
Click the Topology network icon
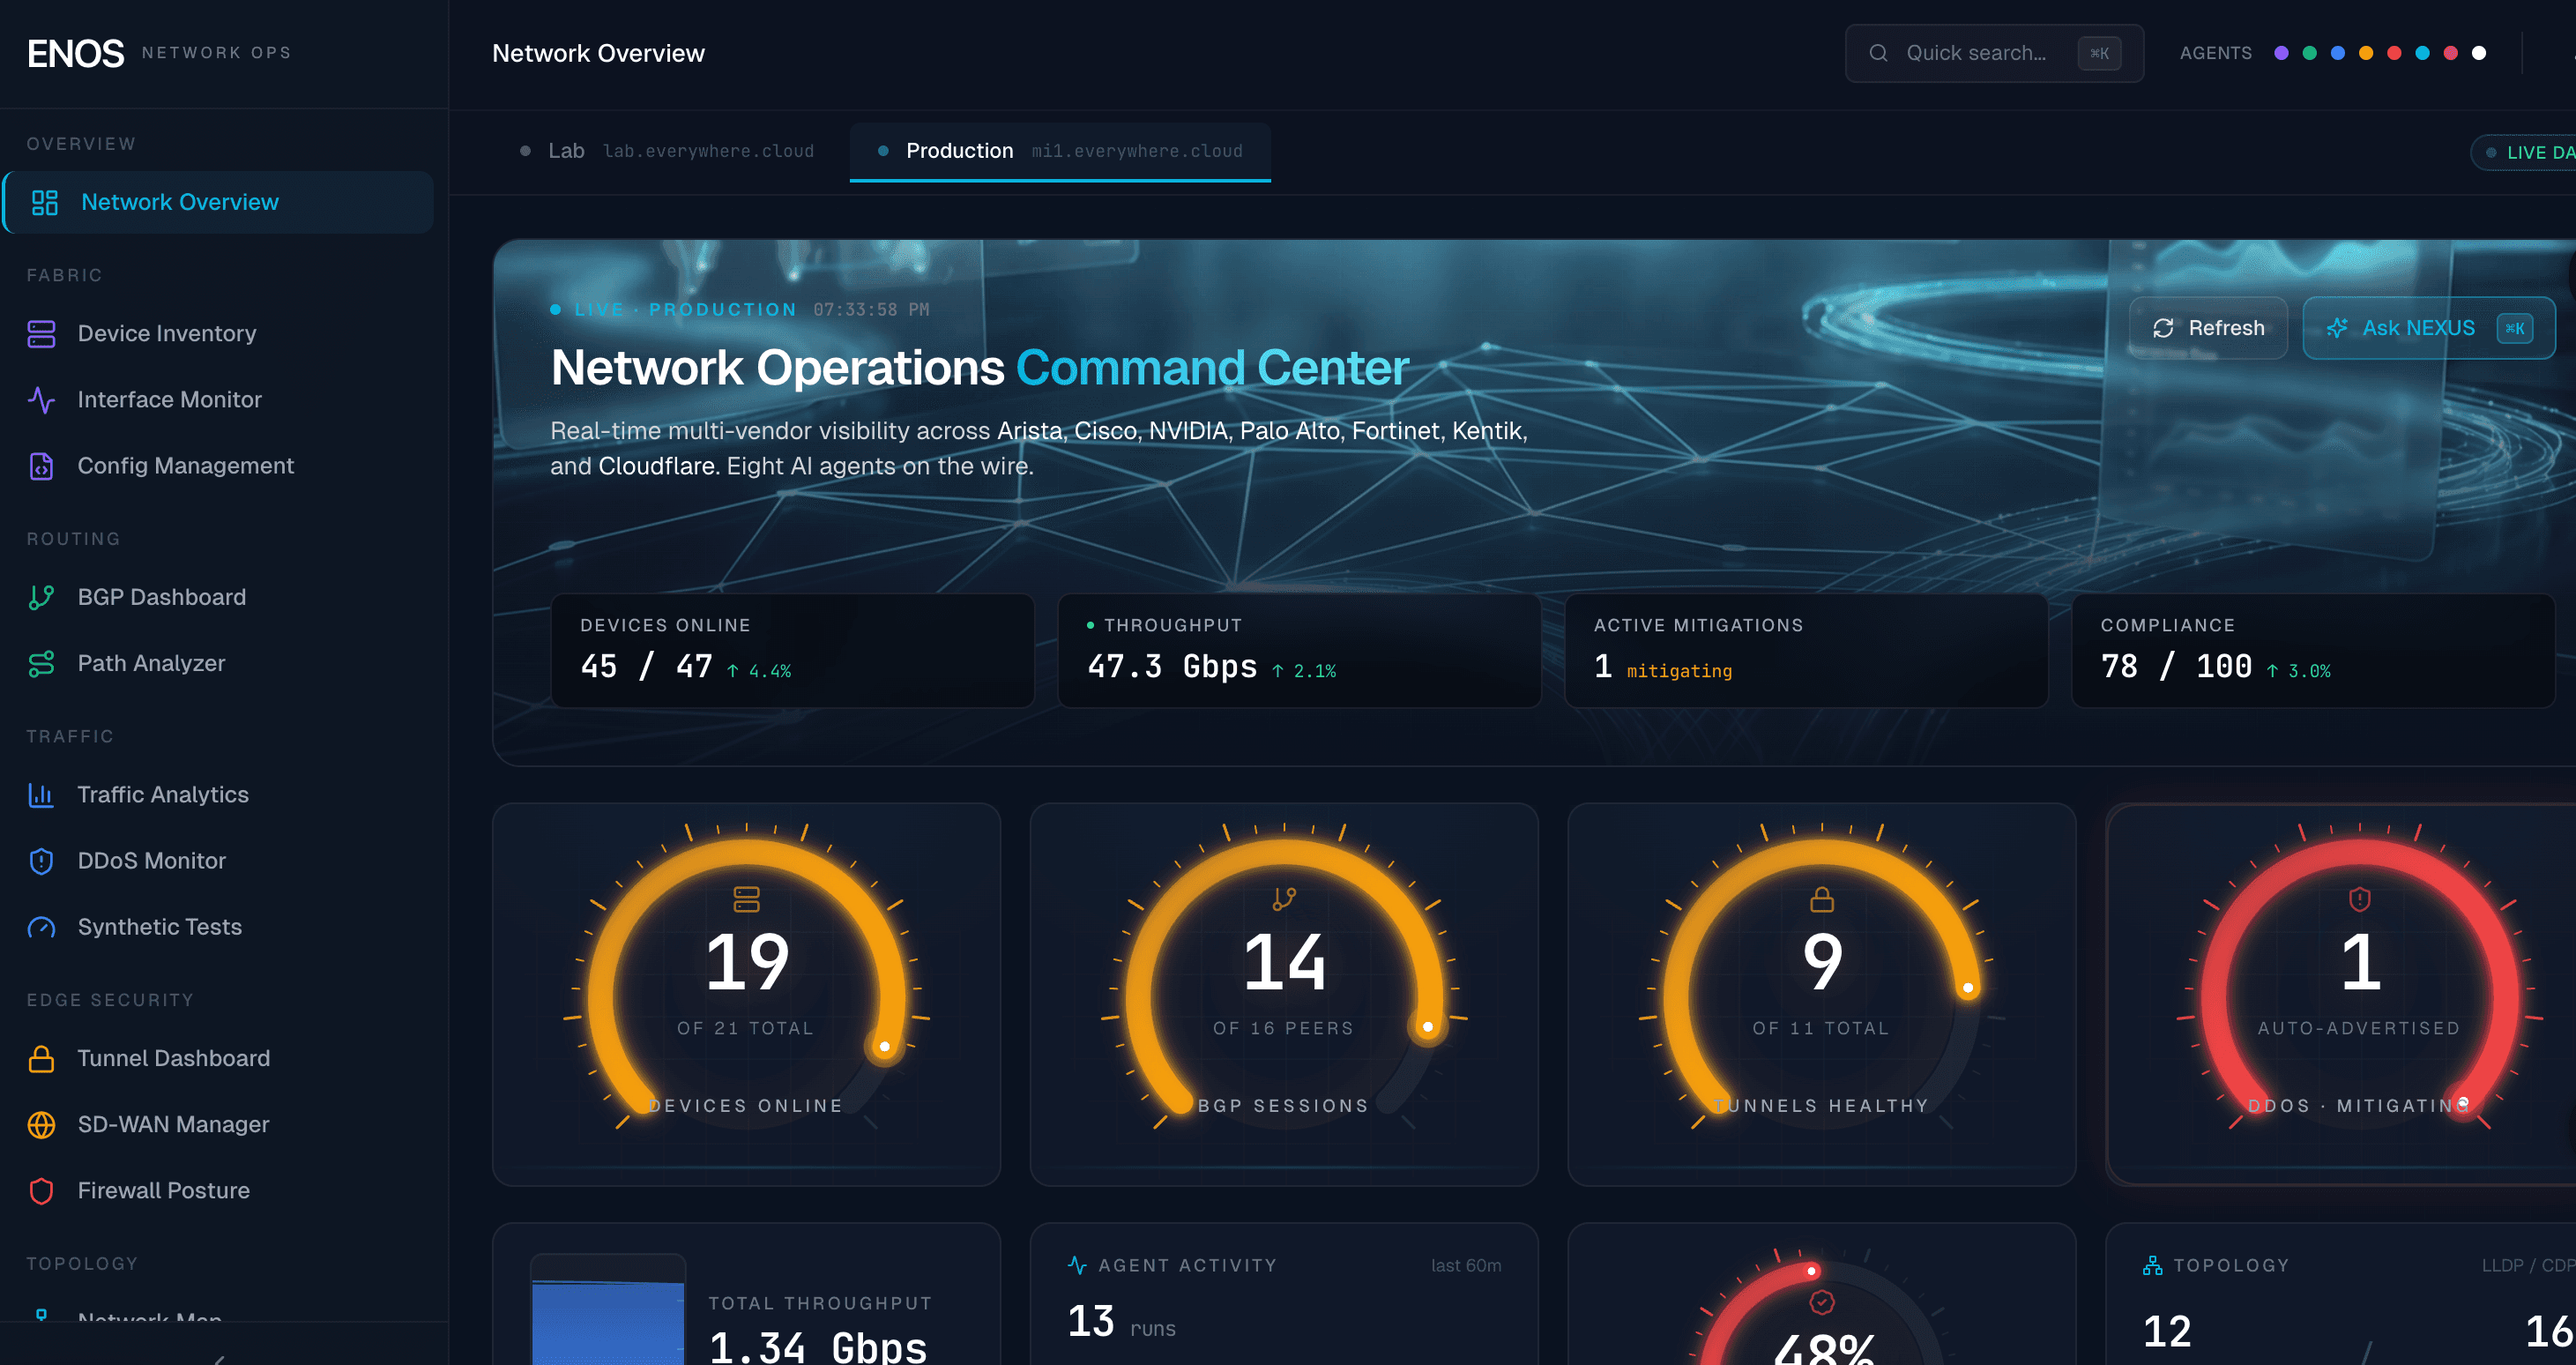[2153, 1265]
